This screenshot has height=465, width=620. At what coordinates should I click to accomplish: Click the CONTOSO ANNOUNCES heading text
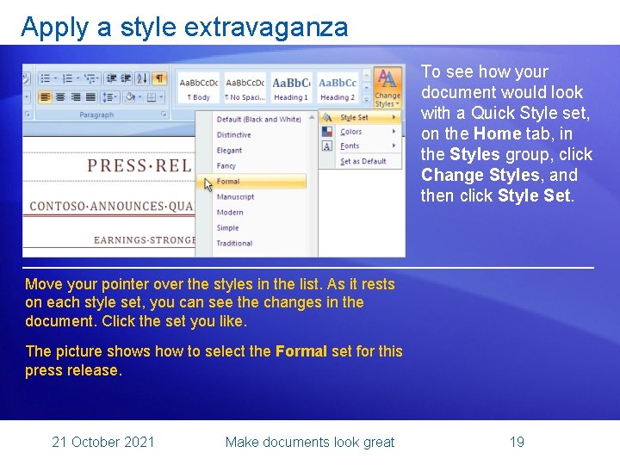pos(112,206)
